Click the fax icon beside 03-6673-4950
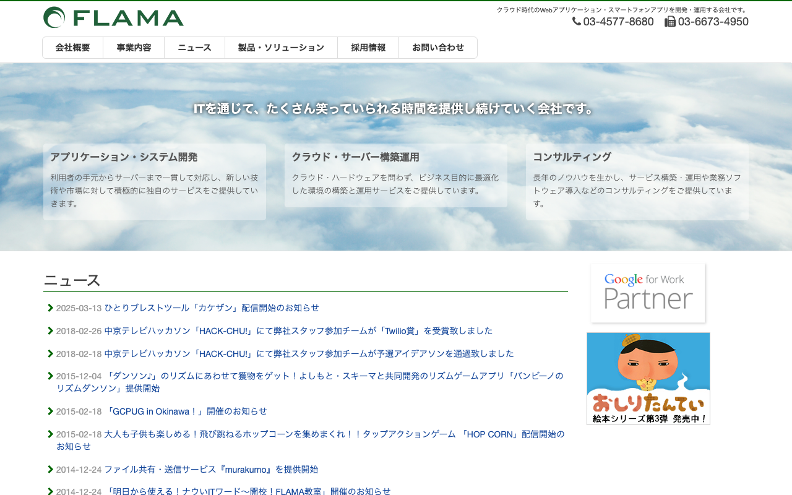This screenshot has width=792, height=495. point(670,22)
